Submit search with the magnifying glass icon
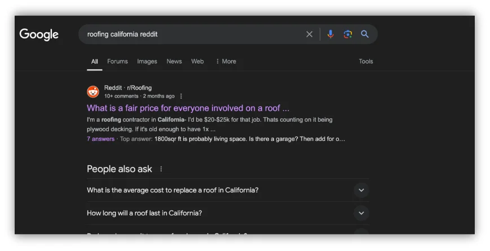Screen dimensions: 490x251 [365, 34]
